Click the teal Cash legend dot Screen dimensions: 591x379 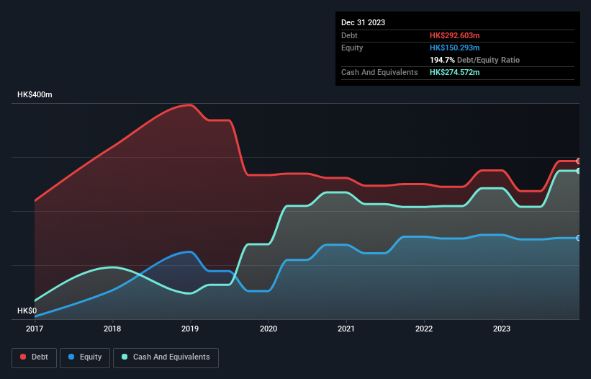click(x=125, y=357)
